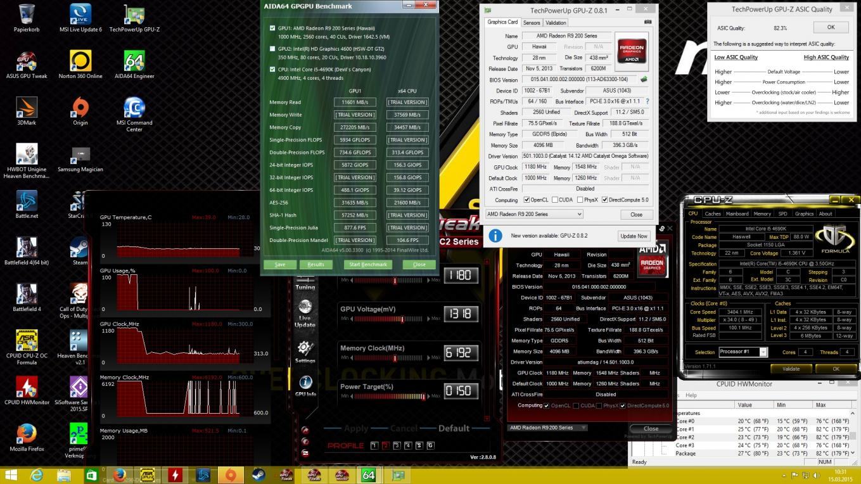The image size is (861, 484).
Task: Toggle OpenCL checkbox in GPU-Z window
Action: coord(527,200)
